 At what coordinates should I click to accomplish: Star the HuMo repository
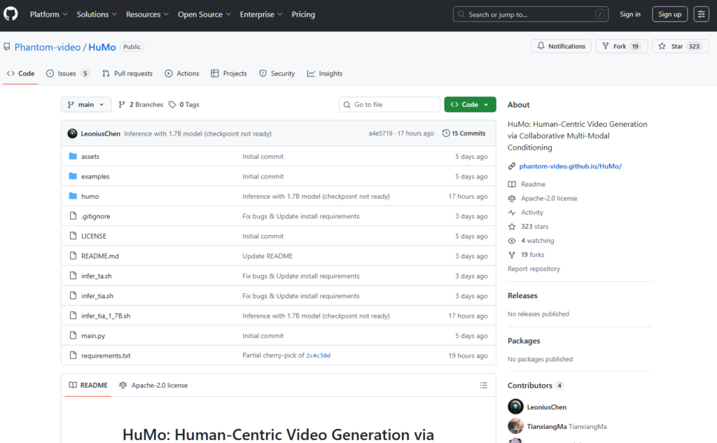(680, 46)
